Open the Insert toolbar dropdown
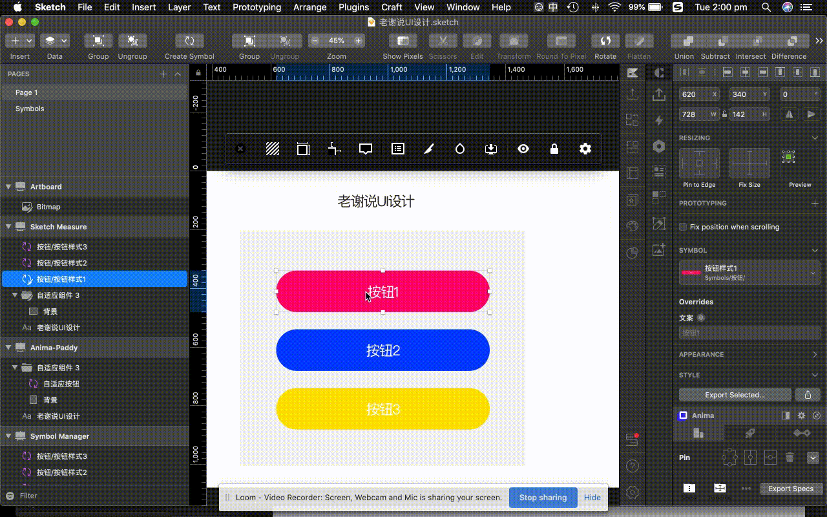 (x=20, y=41)
